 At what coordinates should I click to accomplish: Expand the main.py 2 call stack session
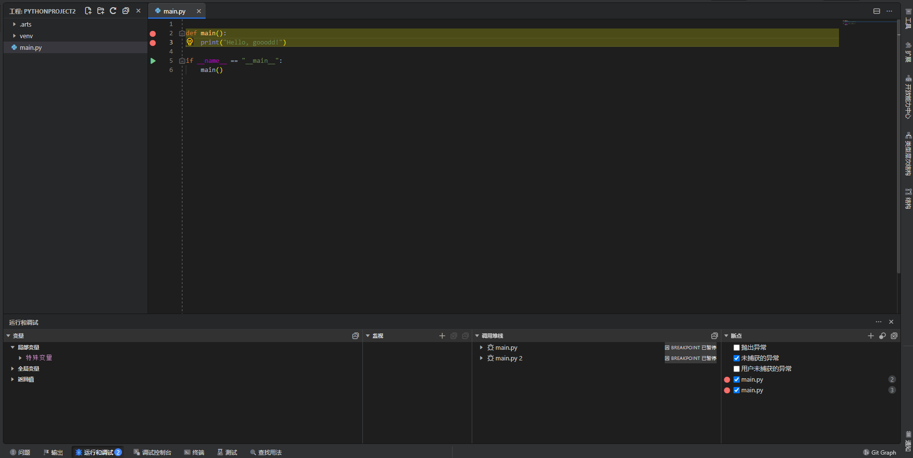point(481,358)
